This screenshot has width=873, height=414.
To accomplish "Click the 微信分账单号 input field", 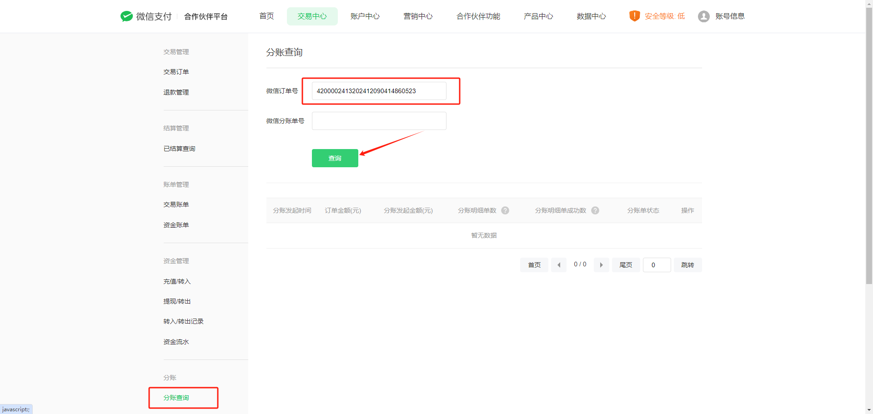I will click(379, 121).
